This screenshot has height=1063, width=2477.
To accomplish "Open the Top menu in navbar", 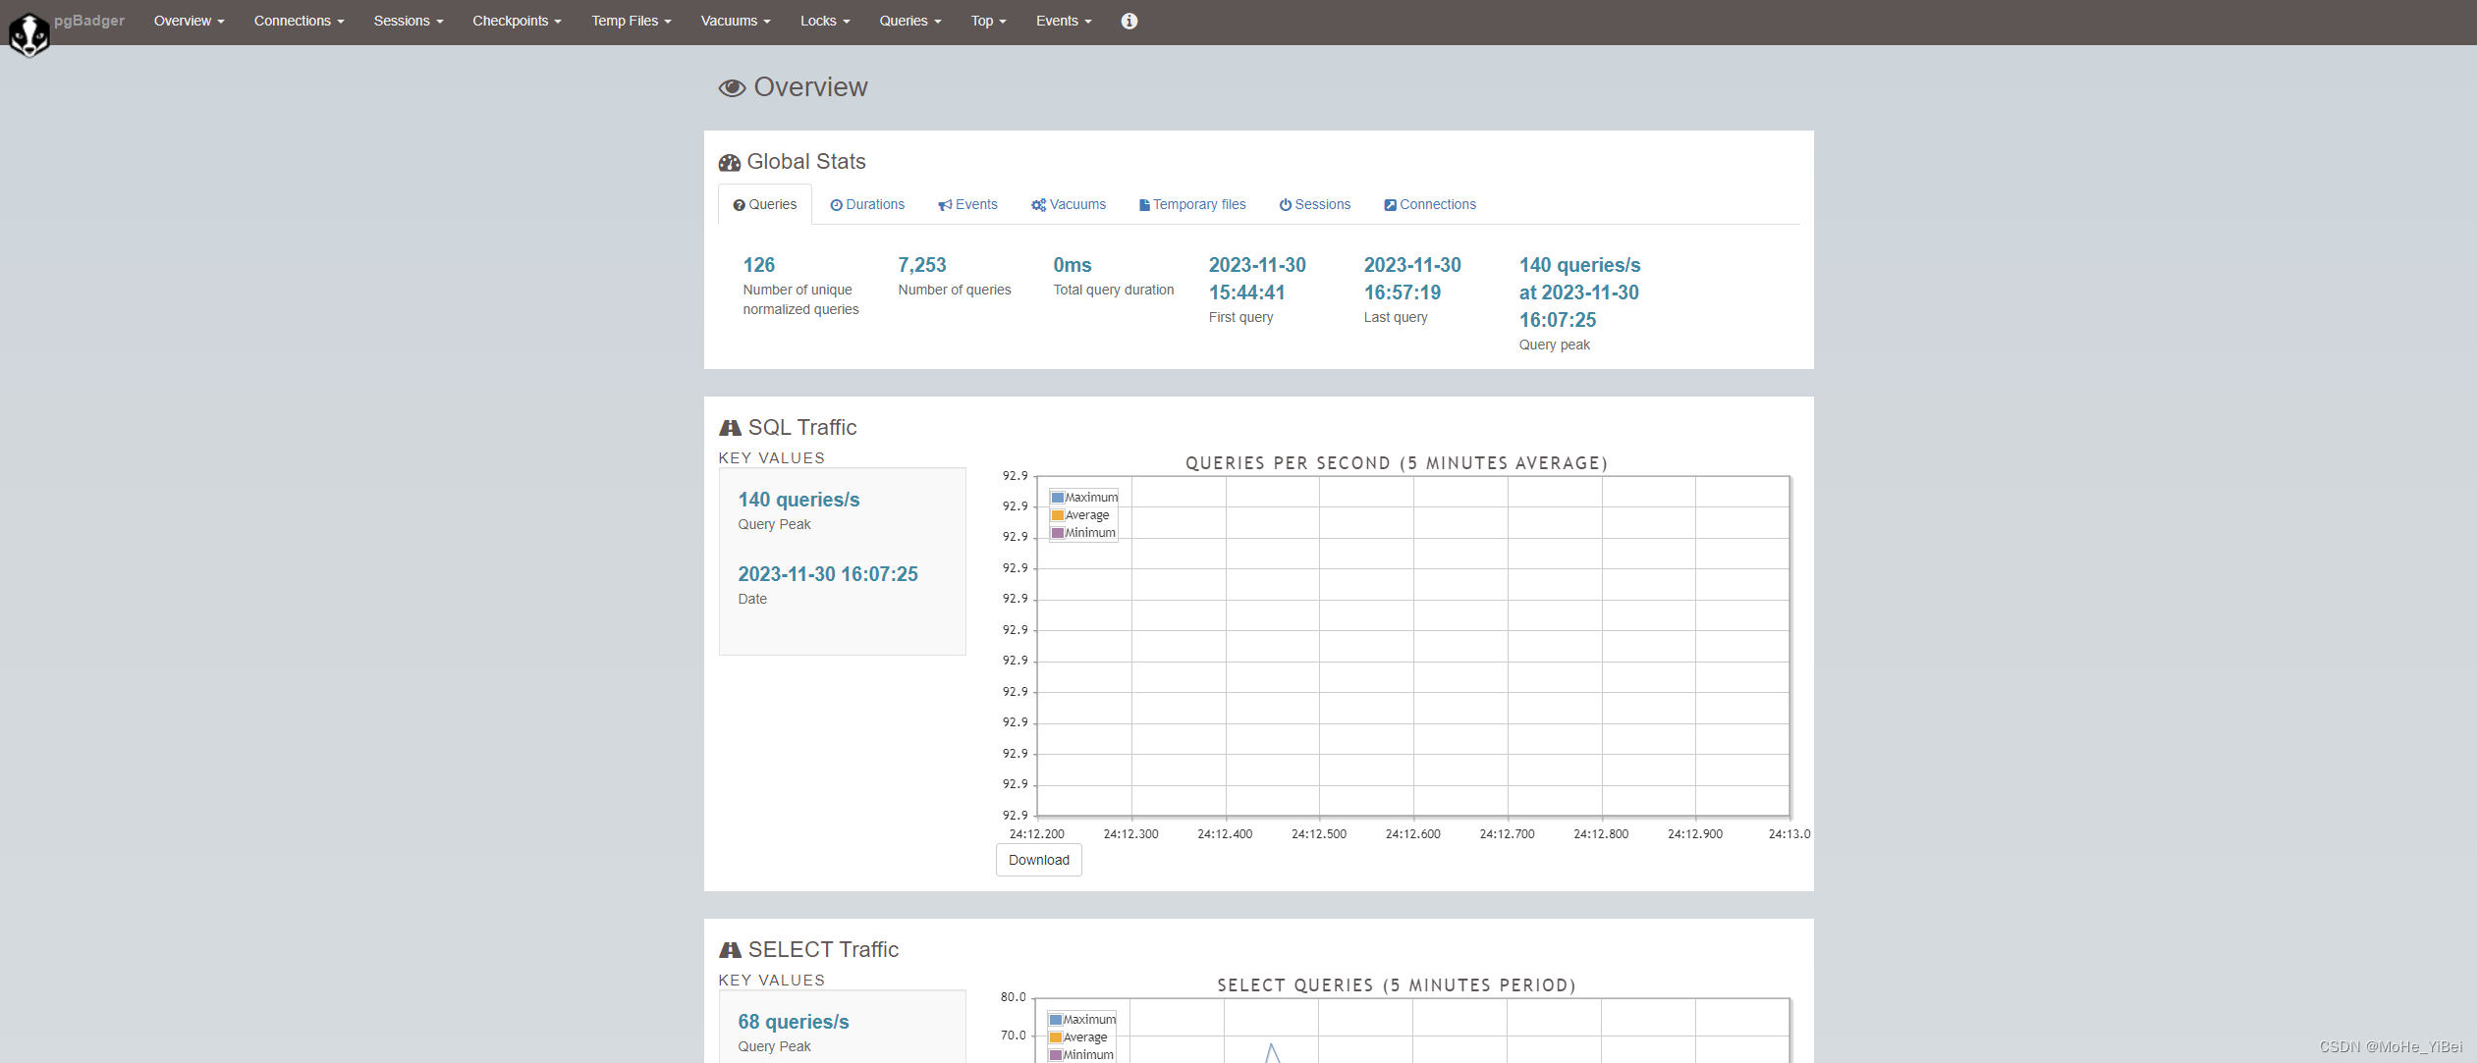I will click(x=988, y=21).
